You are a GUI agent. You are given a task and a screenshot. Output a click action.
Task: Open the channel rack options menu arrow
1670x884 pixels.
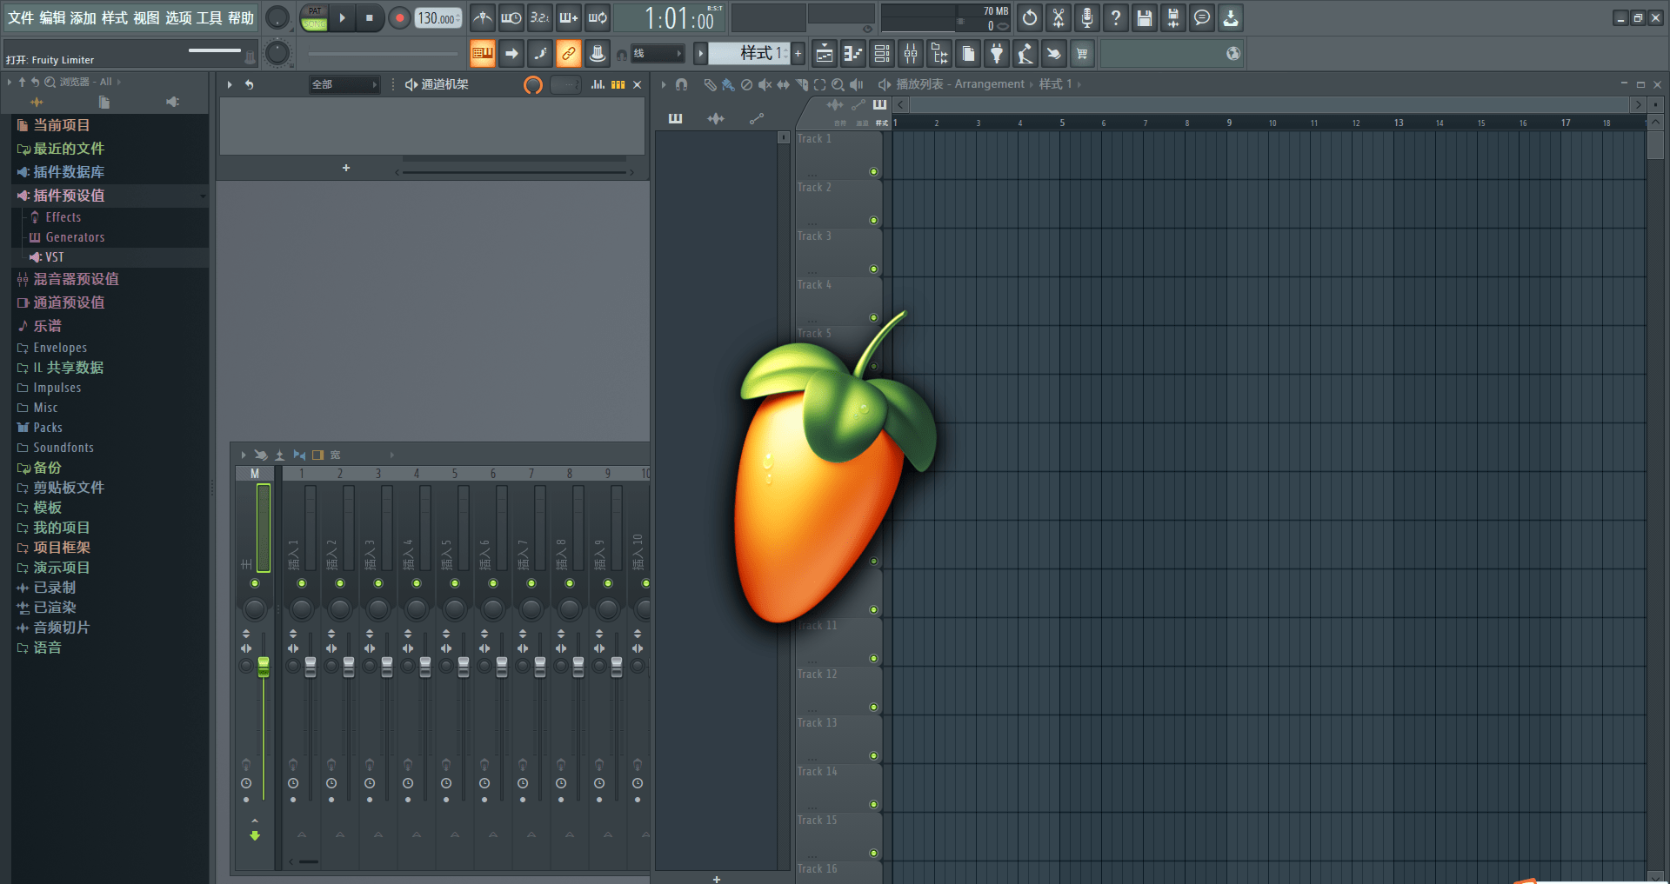[x=230, y=84]
